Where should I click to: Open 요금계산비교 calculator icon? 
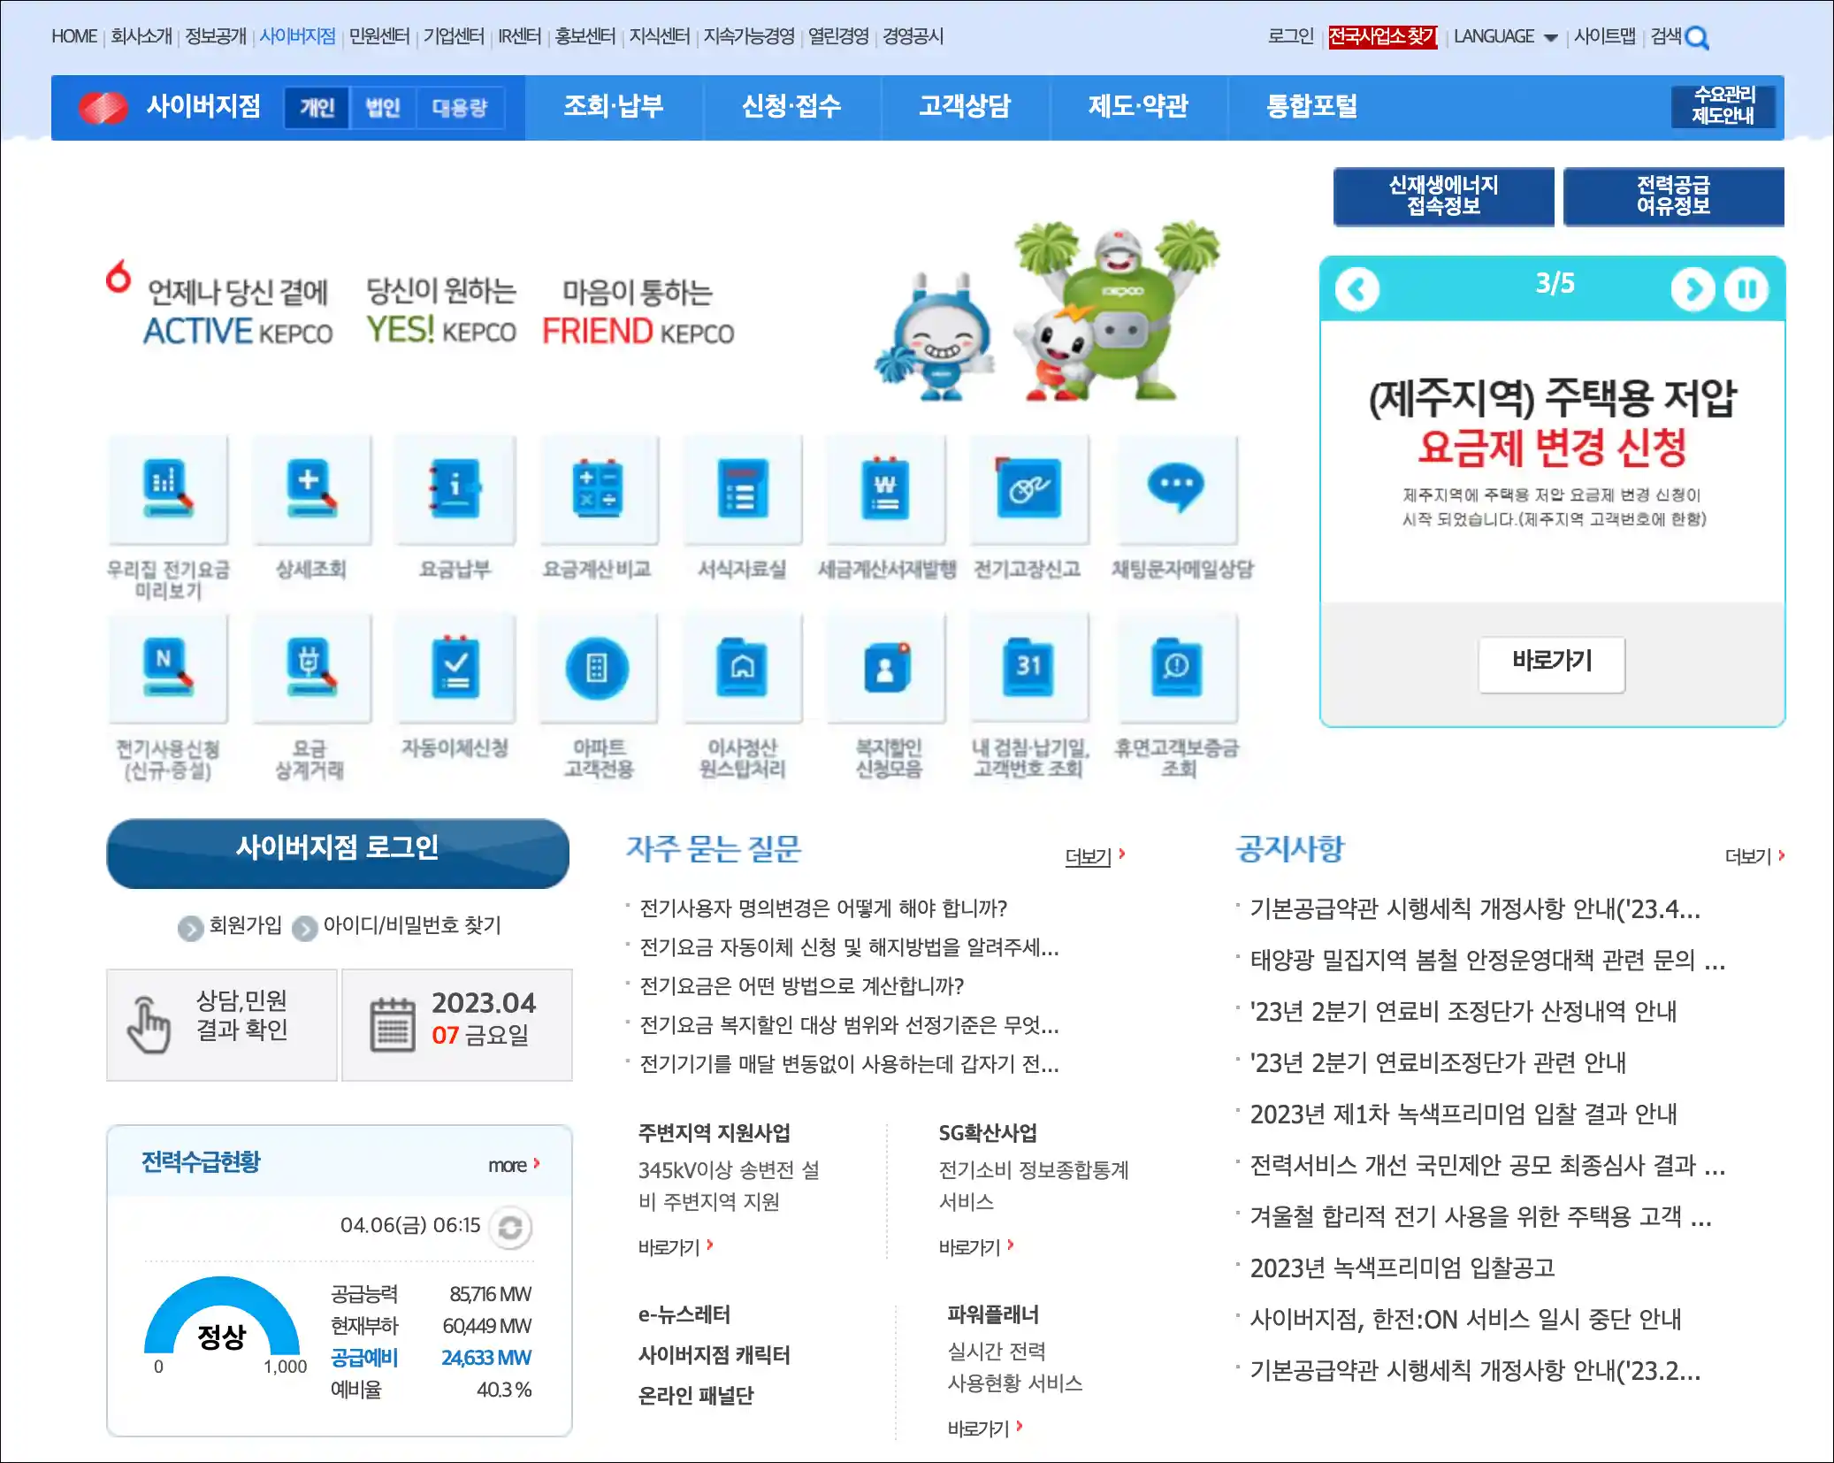click(x=598, y=490)
